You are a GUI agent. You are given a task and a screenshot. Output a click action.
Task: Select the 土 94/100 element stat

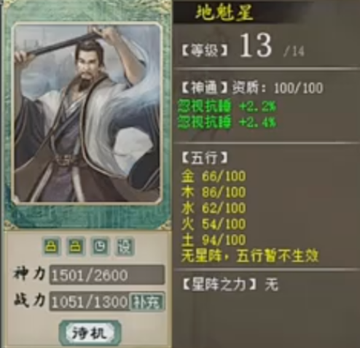tap(214, 239)
